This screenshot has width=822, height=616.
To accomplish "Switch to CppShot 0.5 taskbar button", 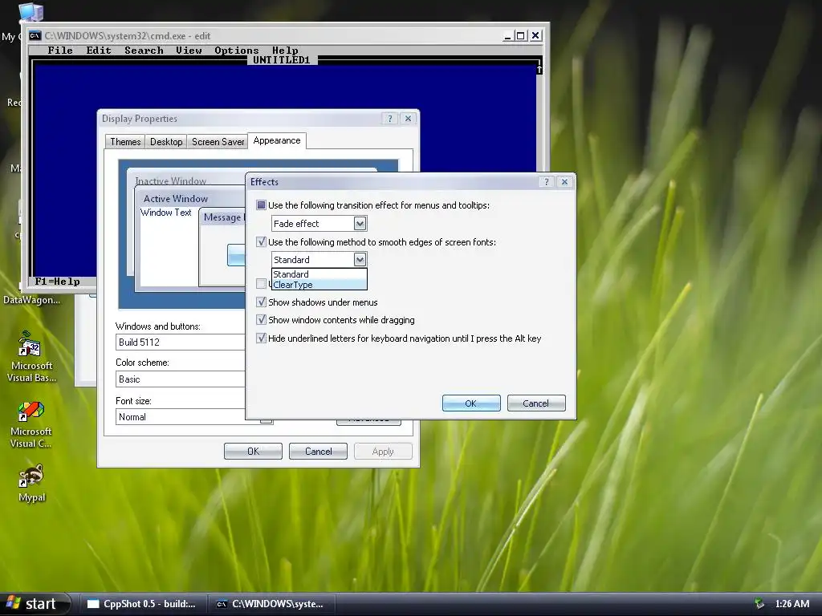I will coord(142,604).
